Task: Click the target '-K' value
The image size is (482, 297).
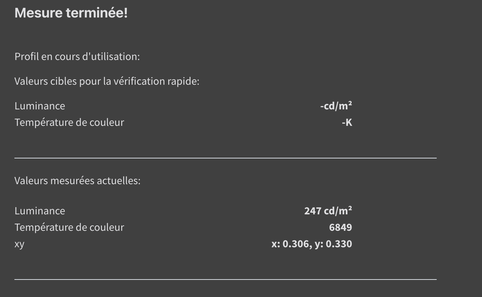Action: click(x=347, y=122)
